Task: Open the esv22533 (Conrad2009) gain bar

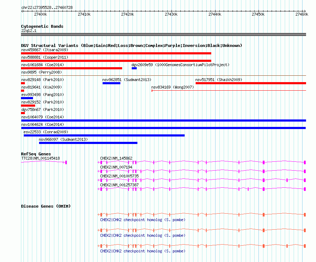Action: point(104,135)
